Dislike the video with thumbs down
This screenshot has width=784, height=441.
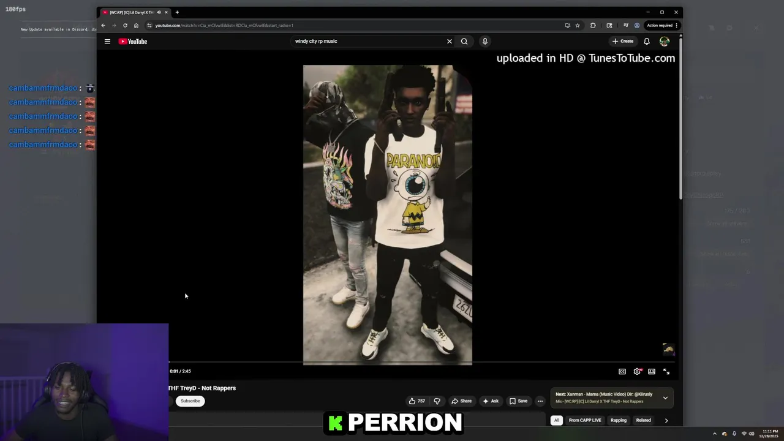click(x=437, y=401)
